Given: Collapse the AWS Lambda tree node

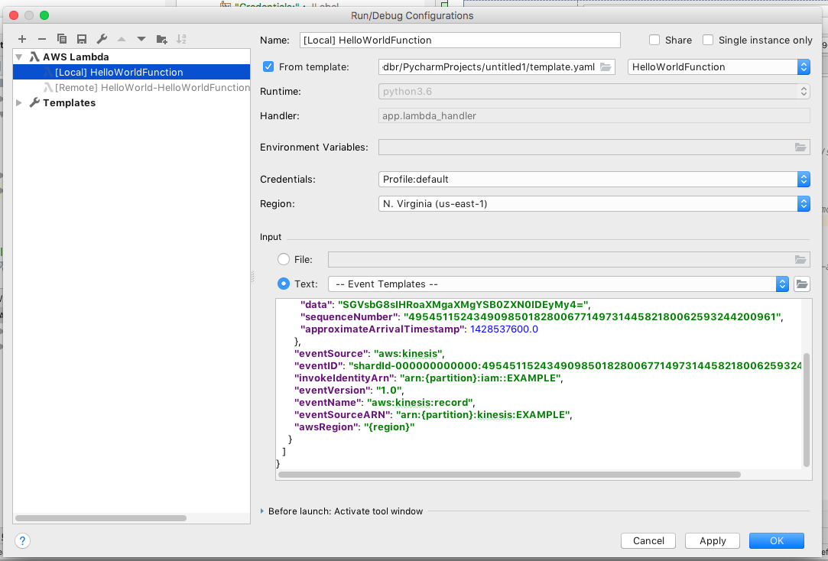Looking at the screenshot, I should (19, 57).
